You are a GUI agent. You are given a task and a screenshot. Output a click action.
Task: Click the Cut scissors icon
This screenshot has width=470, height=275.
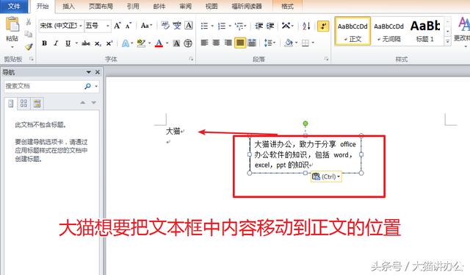(29, 22)
